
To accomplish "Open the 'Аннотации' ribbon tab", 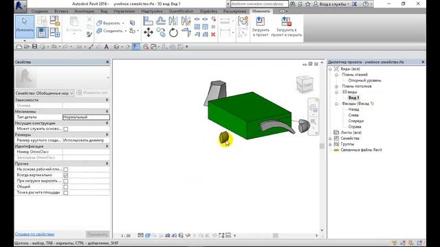I will click(85, 11).
